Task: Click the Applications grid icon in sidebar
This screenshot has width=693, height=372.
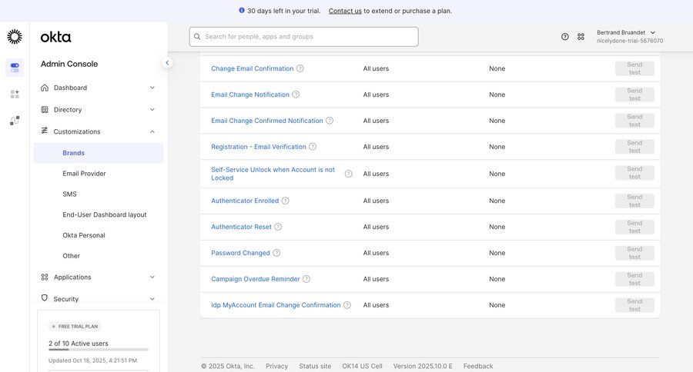Action: pos(45,277)
